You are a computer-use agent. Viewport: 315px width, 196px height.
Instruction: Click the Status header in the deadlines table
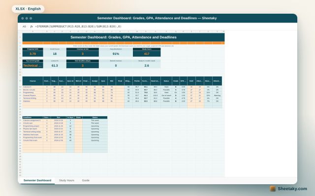pyautogui.click(x=95, y=118)
